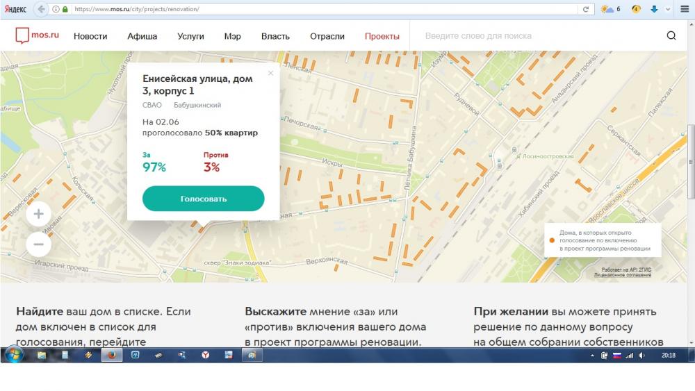695x391 pixels.
Task: Click the search magnifier icon
Action: click(x=671, y=36)
